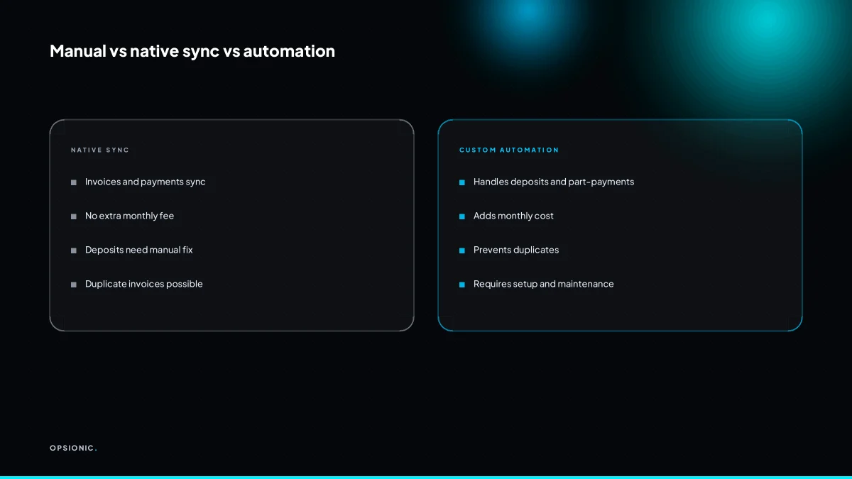Select 'Duplicate invoices possible' bullet text
The width and height of the screenshot is (852, 479).
pos(144,284)
